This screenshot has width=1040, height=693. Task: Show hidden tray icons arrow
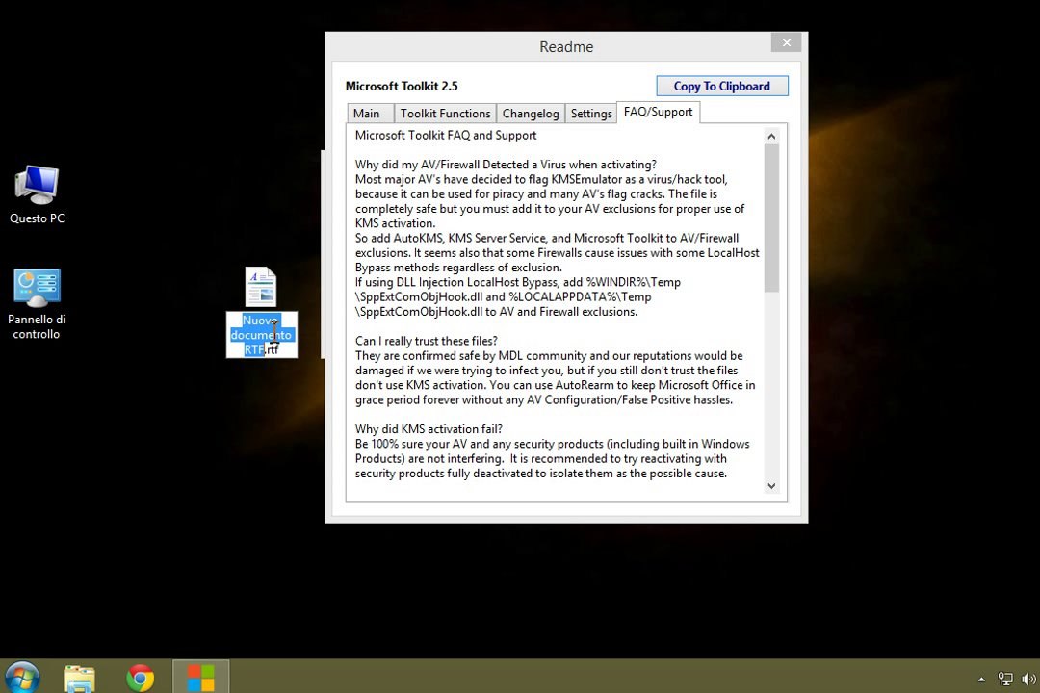981,679
